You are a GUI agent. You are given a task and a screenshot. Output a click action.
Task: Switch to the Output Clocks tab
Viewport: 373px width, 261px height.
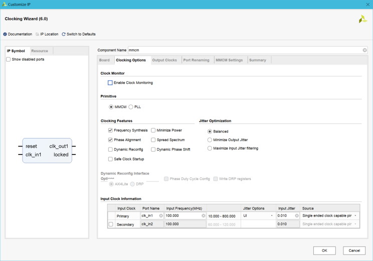click(164, 60)
